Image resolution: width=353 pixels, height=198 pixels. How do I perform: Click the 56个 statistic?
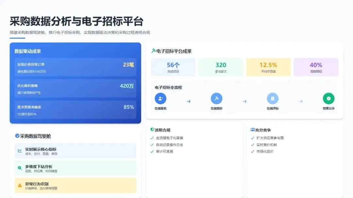point(173,65)
